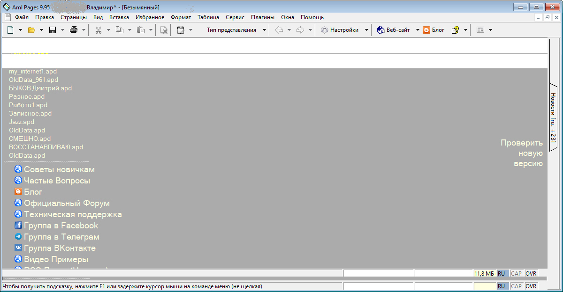Click the document icon left of Файл menu

coord(7,17)
